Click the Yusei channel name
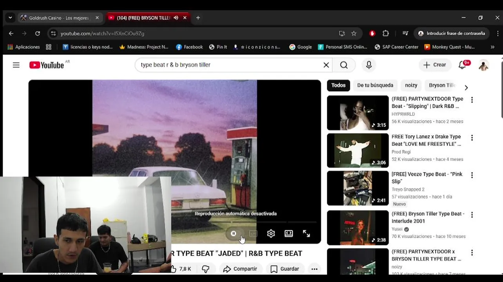 click(397, 229)
